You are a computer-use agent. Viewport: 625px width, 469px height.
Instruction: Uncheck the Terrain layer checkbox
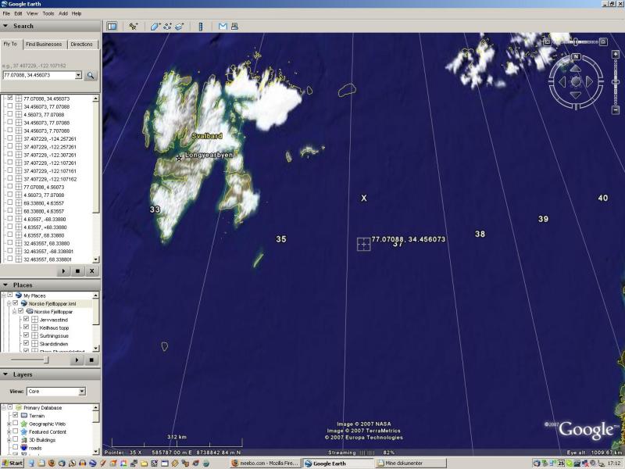[15, 416]
